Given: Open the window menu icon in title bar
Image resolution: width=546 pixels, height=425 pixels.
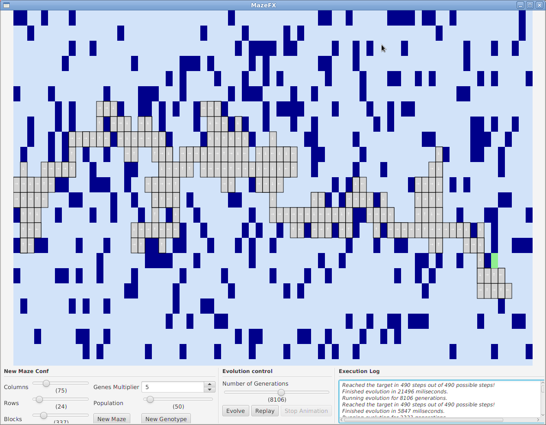Looking at the screenshot, I should pos(6,5).
